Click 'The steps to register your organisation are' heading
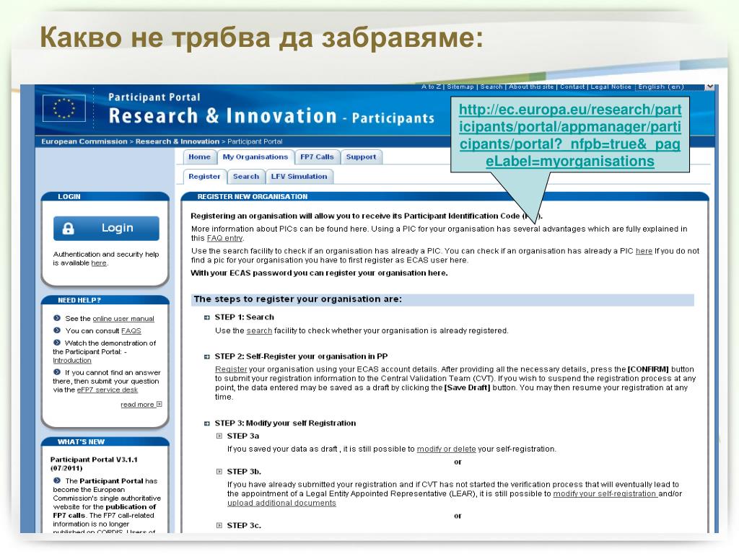739x554 pixels. (298, 299)
